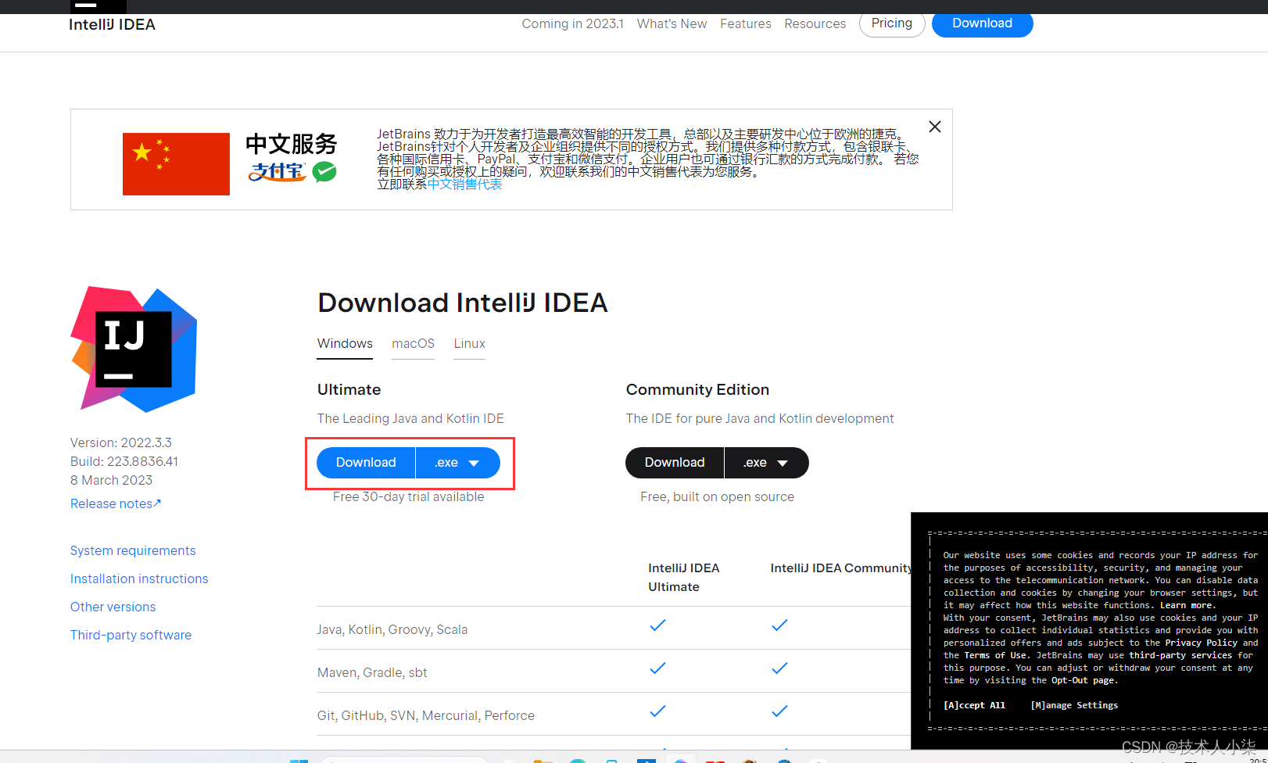Screen dimensions: 1268x763
Task: Accept all cookies in the consent banner
Action: coord(974,704)
